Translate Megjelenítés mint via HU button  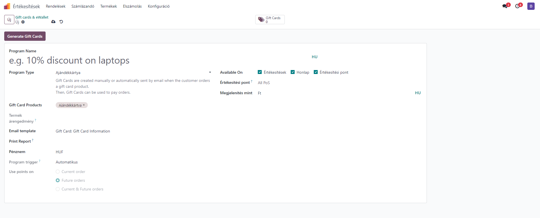418,93
